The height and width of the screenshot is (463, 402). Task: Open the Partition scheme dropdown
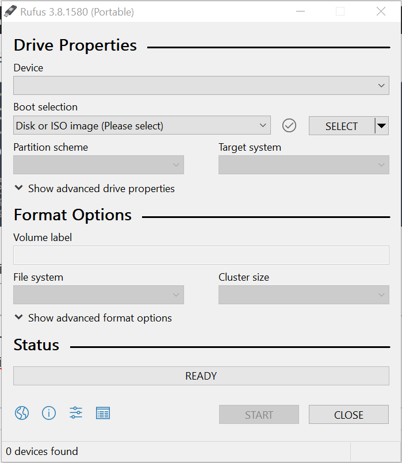coord(98,165)
